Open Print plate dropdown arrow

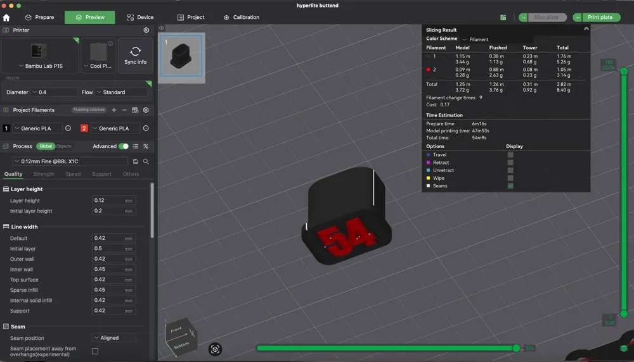click(578, 17)
